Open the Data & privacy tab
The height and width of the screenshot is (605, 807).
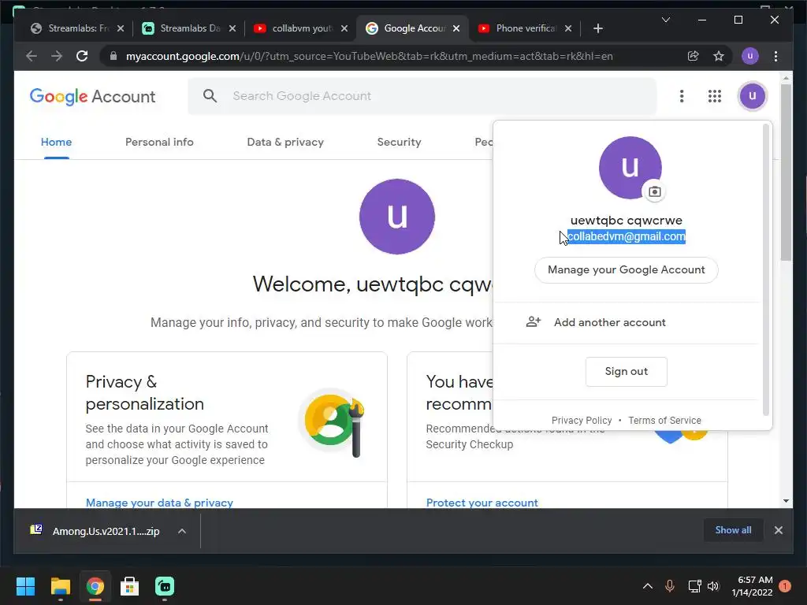pyautogui.click(x=285, y=142)
